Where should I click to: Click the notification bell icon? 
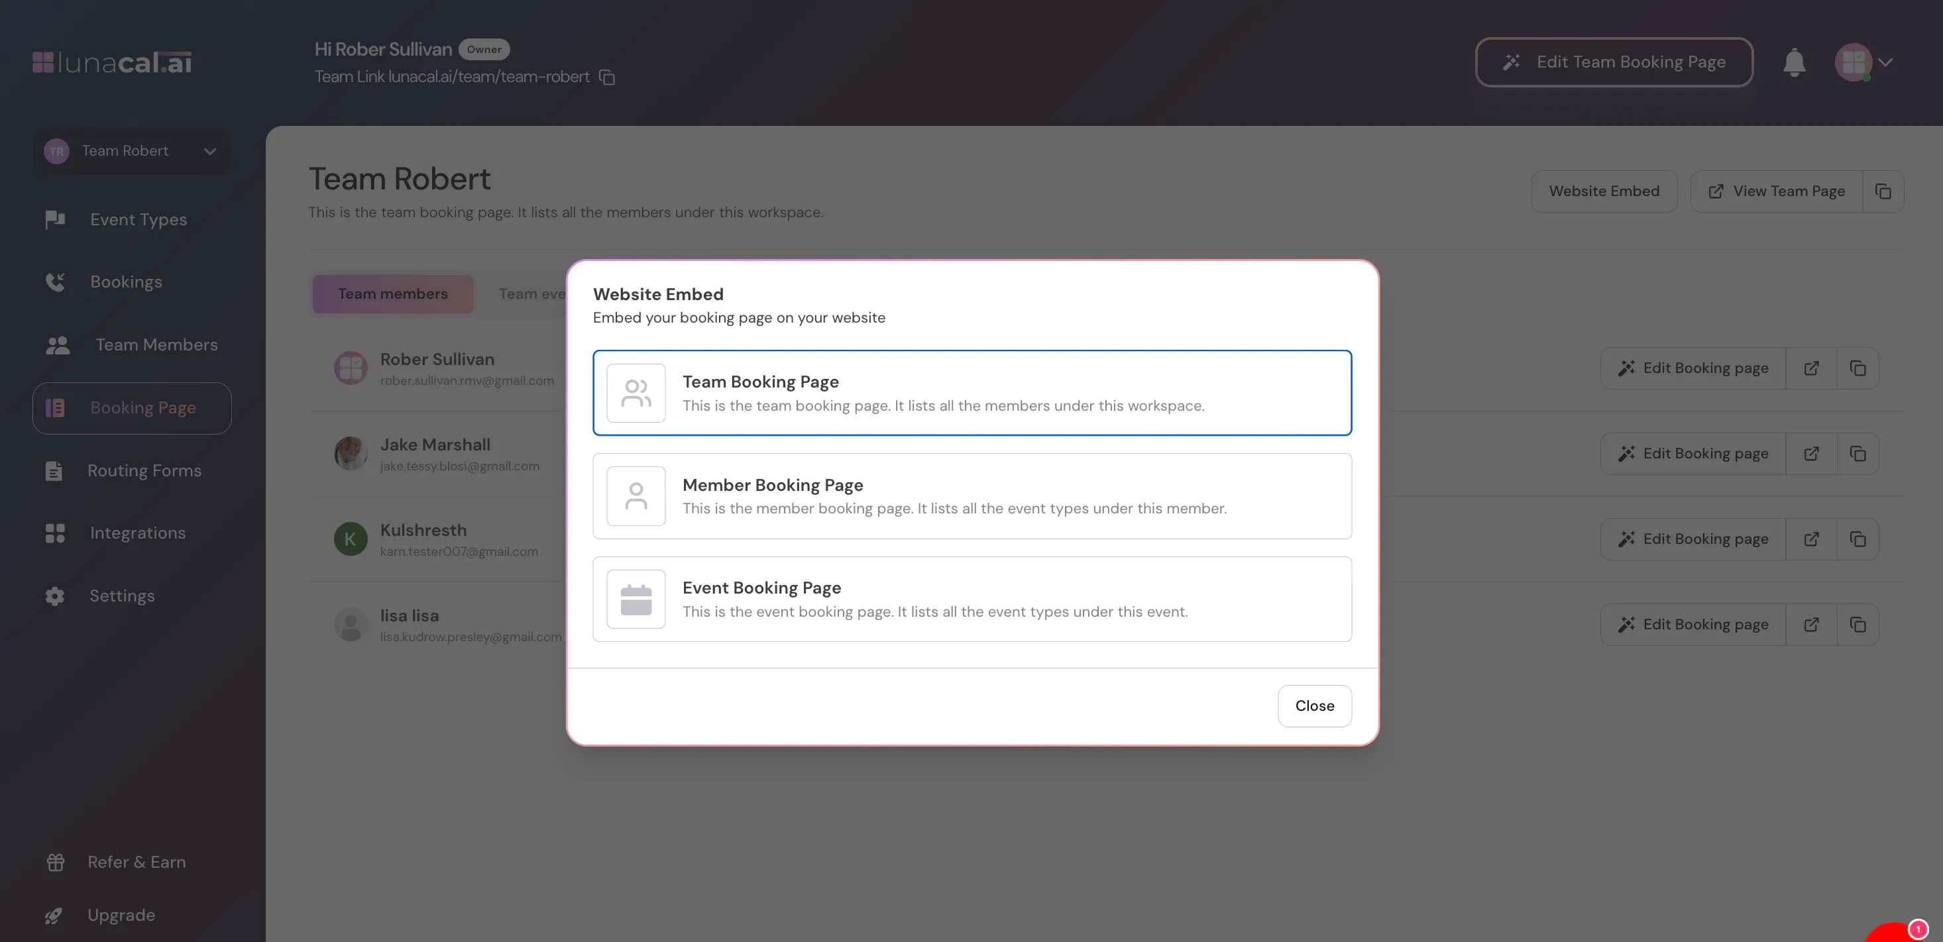pyautogui.click(x=1794, y=62)
